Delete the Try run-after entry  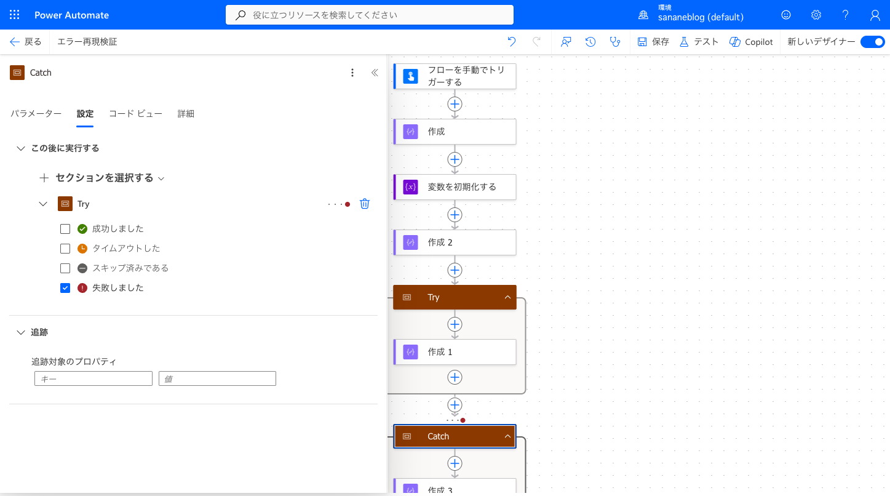[365, 204]
